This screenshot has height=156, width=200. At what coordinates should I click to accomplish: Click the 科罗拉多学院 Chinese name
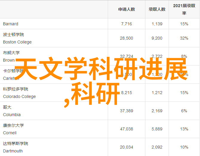coord(16,89)
